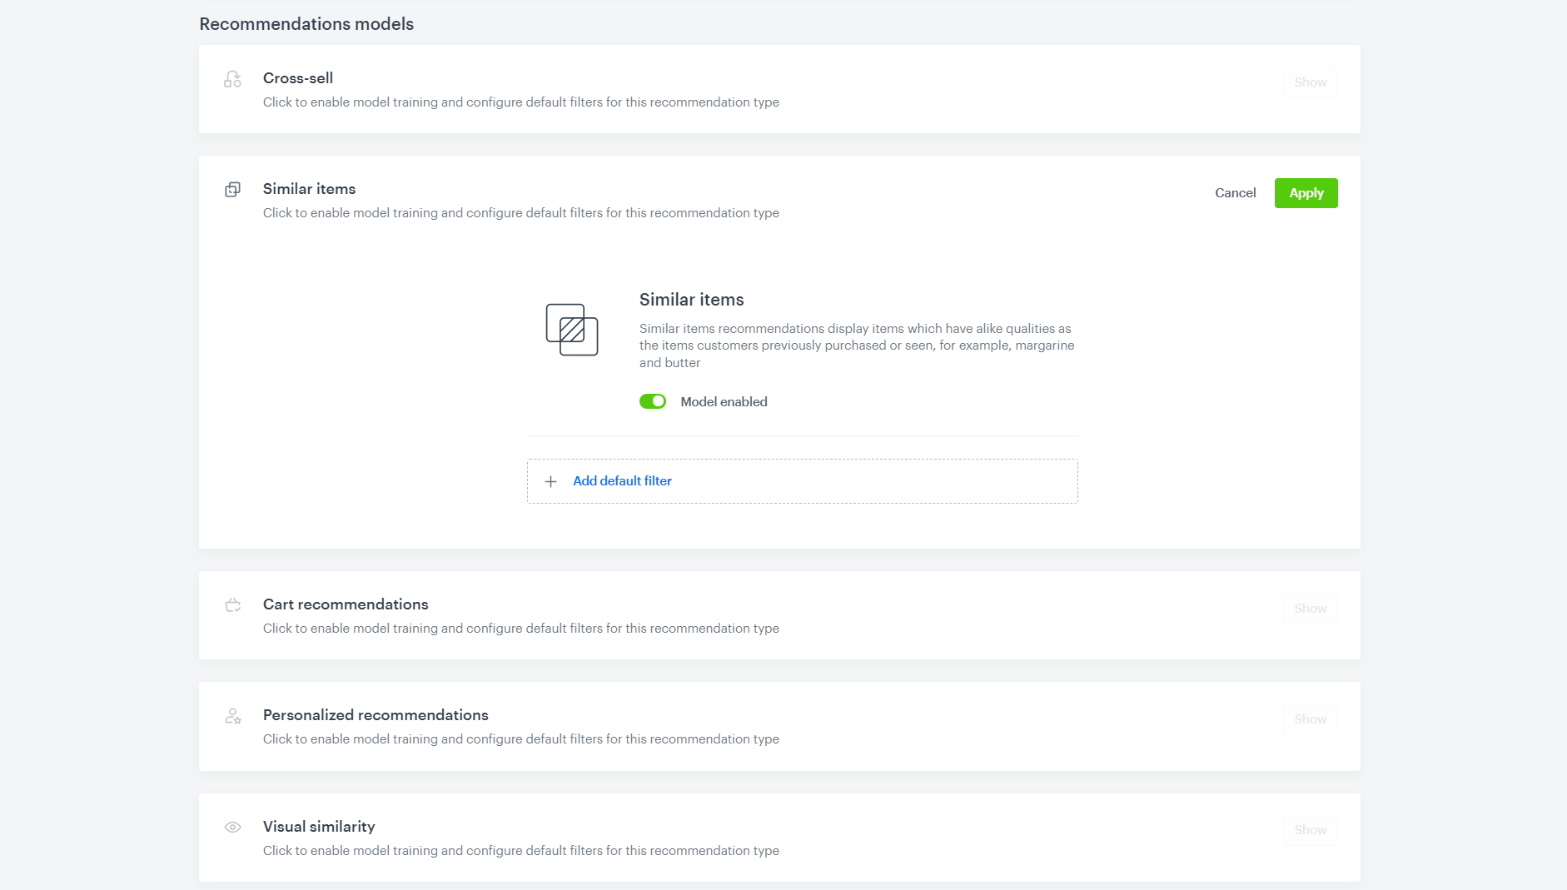Click the Add default filter link

(x=622, y=481)
